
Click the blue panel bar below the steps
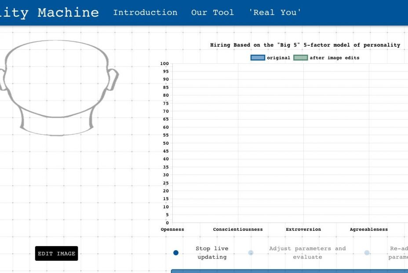tap(289, 271)
